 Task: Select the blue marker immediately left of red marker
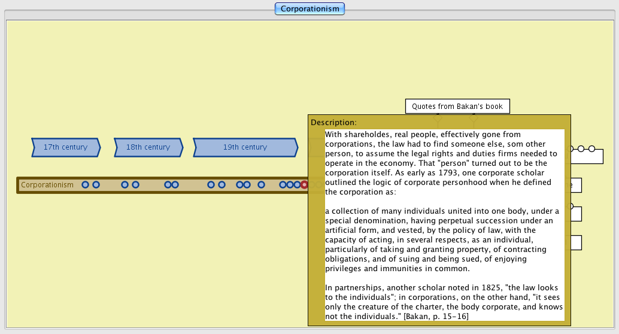tap(297, 185)
